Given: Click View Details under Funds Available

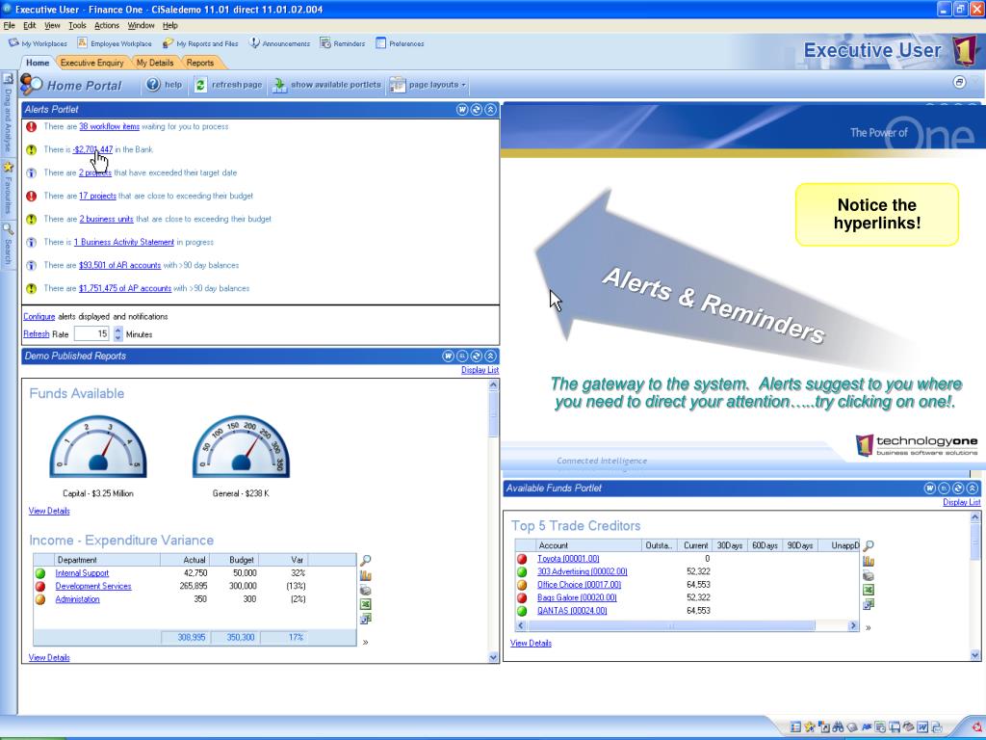Looking at the screenshot, I should (x=49, y=511).
